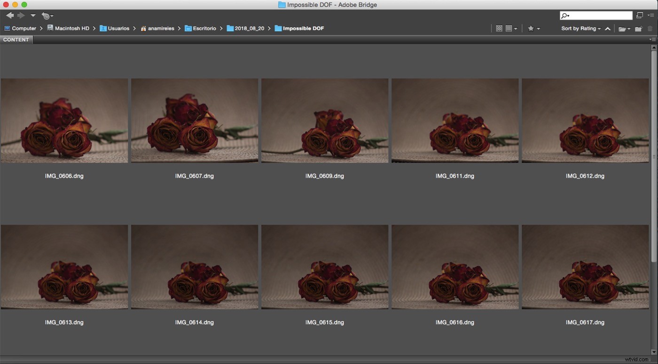Toggle ascending sort order chevron
658x364 pixels.
tap(608, 28)
